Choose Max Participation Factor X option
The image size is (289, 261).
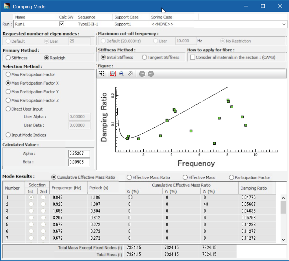coord(8,83)
